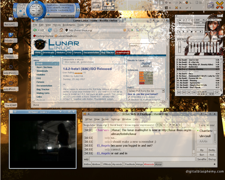225x180 pixels.
Task: Click the Firefox Back arrow button
Action: [35, 30]
